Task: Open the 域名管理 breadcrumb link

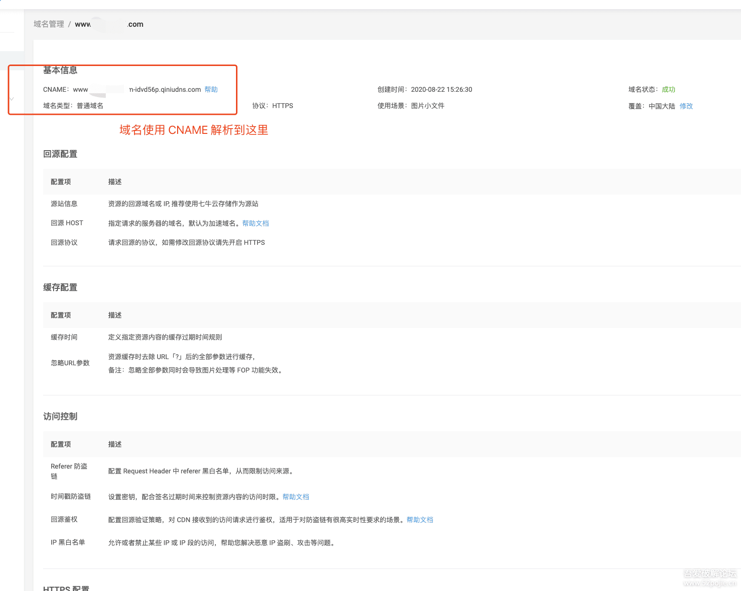Action: coord(48,24)
